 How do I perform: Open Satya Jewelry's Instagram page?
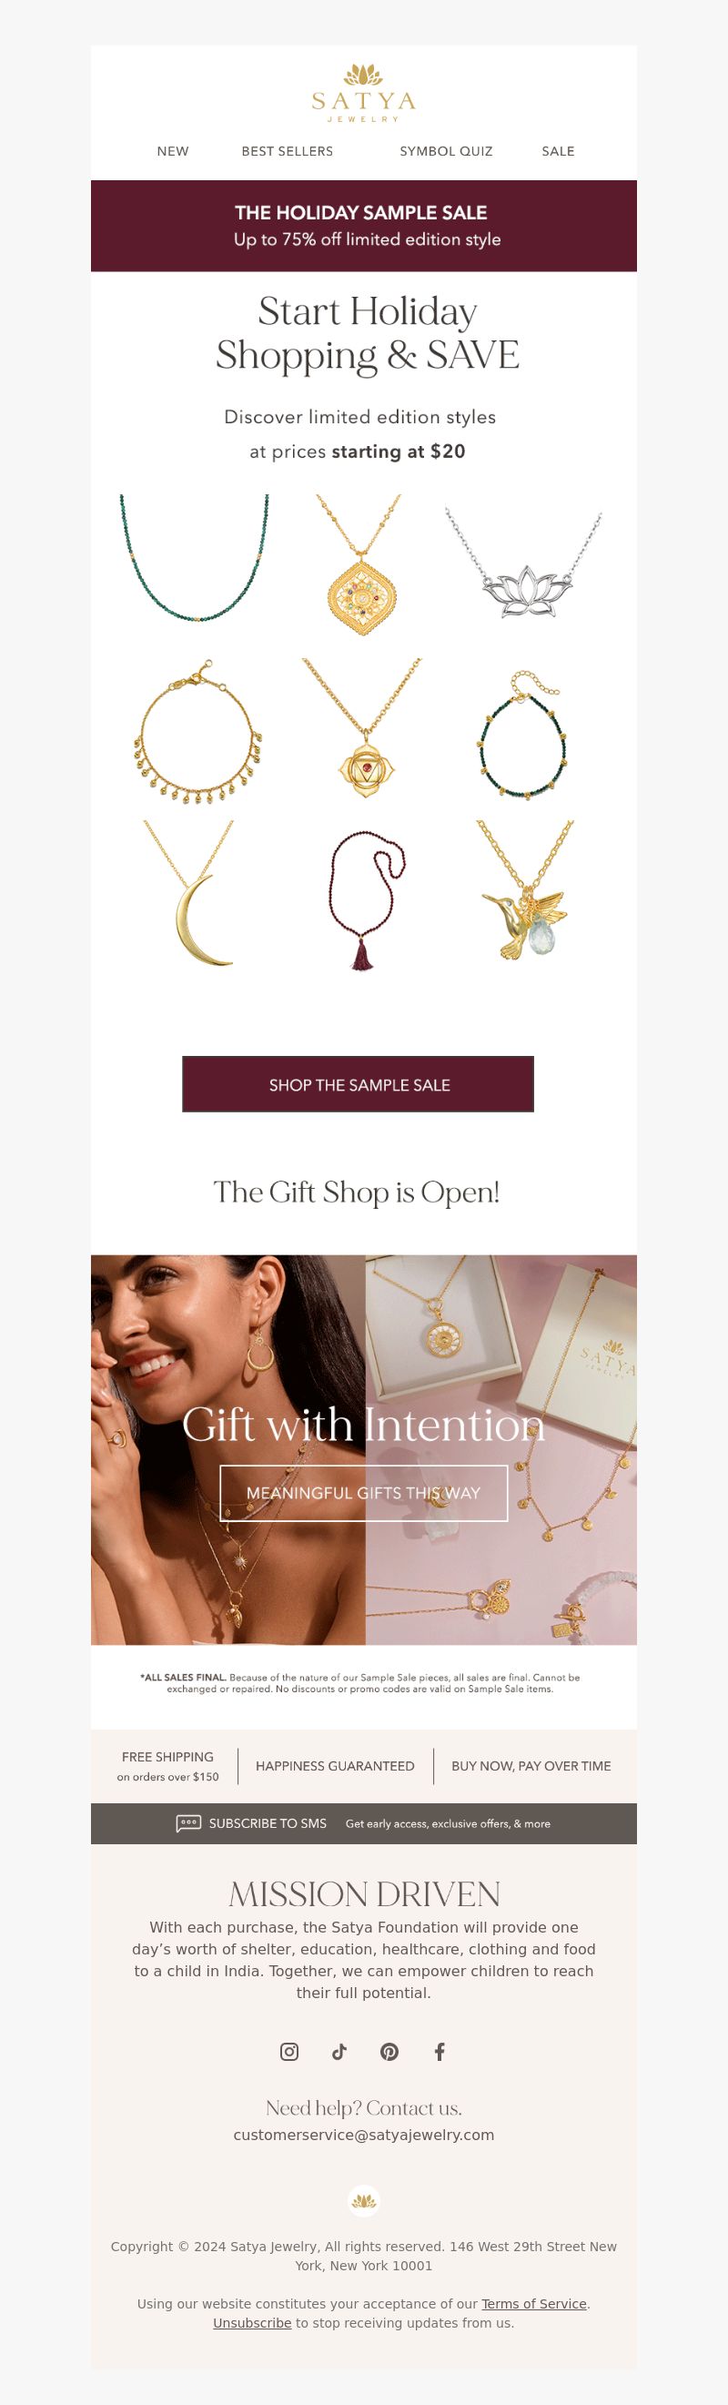pos(289,2051)
